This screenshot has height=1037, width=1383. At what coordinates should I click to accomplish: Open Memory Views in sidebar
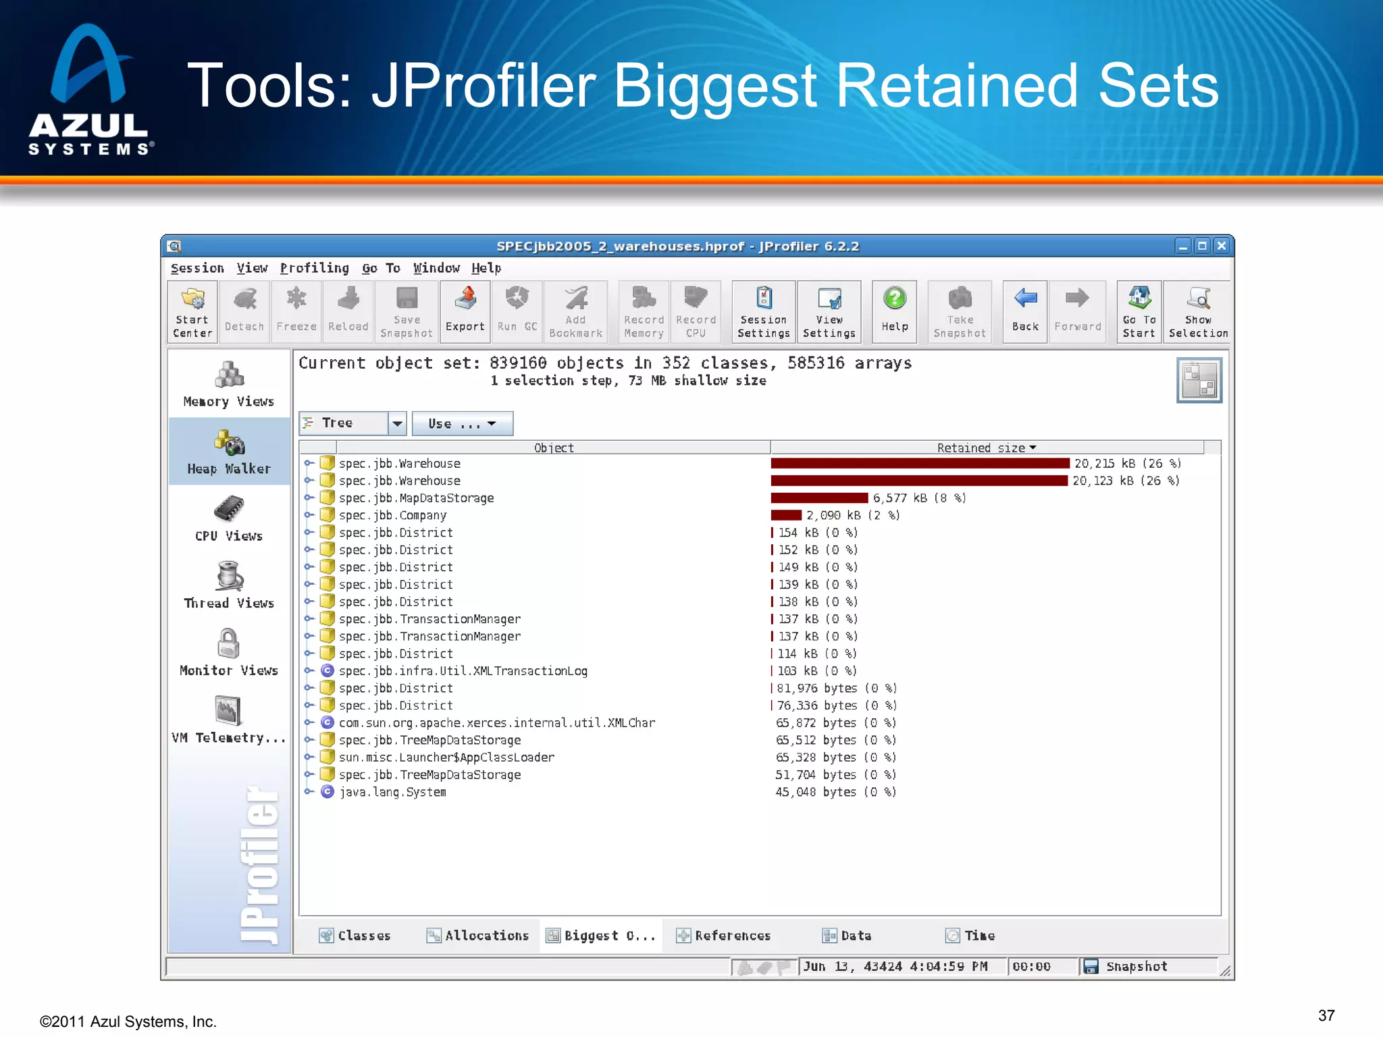(x=229, y=384)
